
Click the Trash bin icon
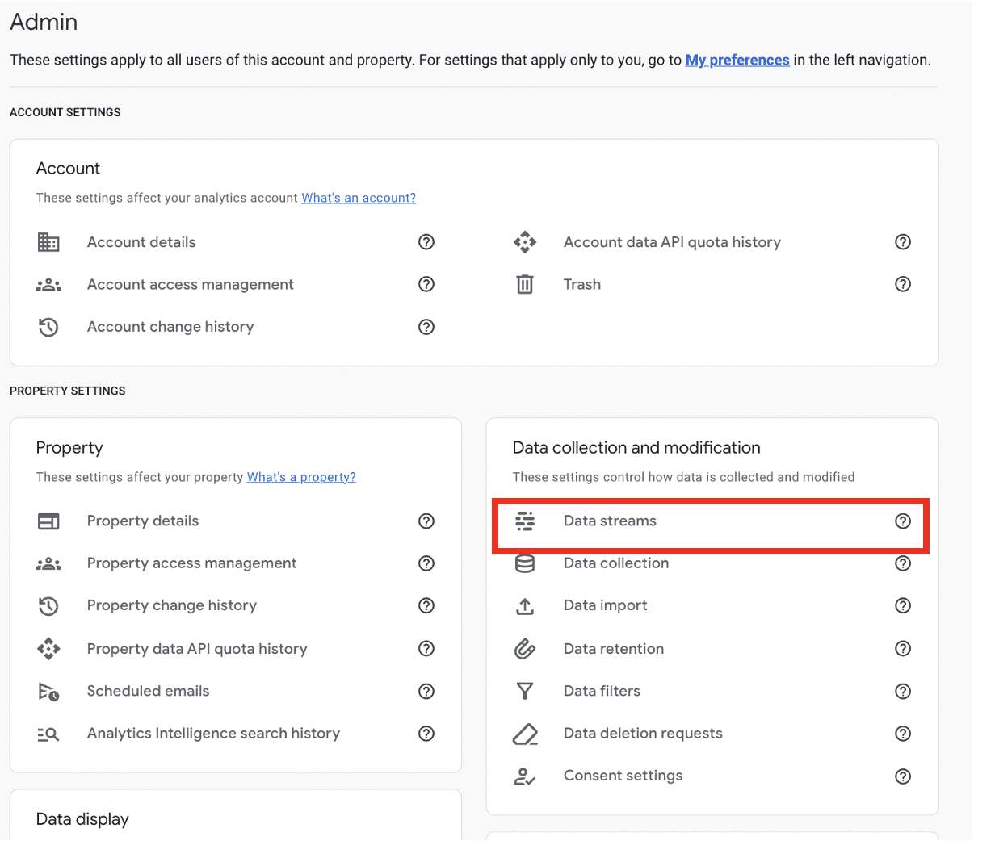tap(525, 284)
